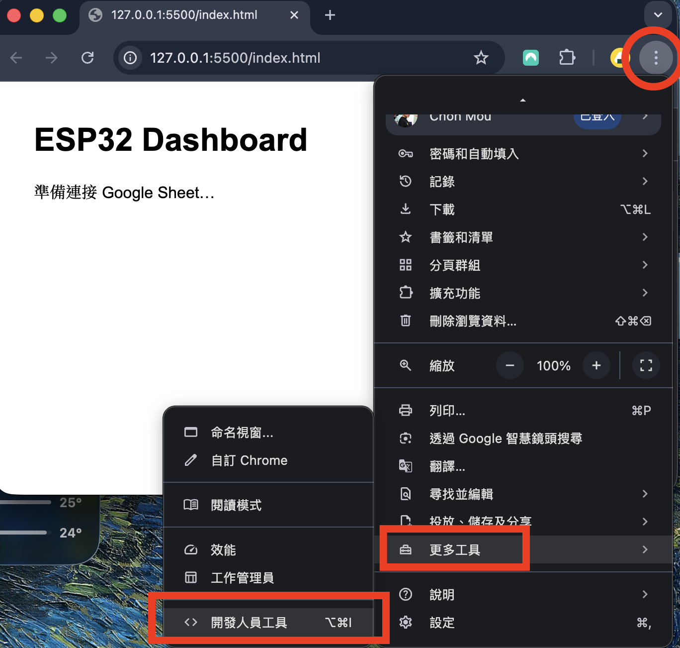Expand the 密碼和自動填入 submenu
The image size is (680, 648).
523,154
